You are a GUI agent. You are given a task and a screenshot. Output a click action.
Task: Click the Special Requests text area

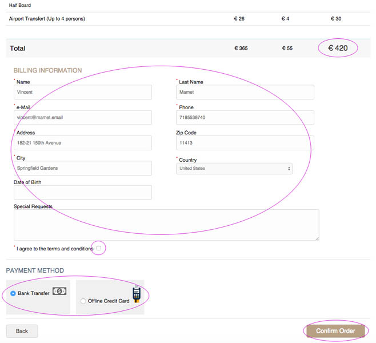[x=166, y=224]
